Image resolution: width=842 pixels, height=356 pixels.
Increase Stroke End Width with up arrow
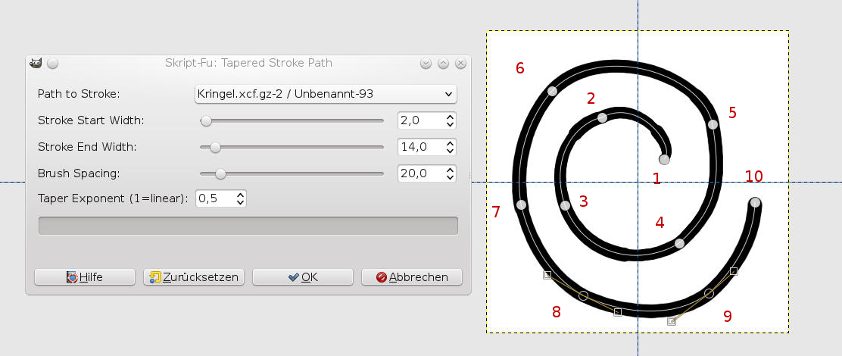tap(451, 143)
